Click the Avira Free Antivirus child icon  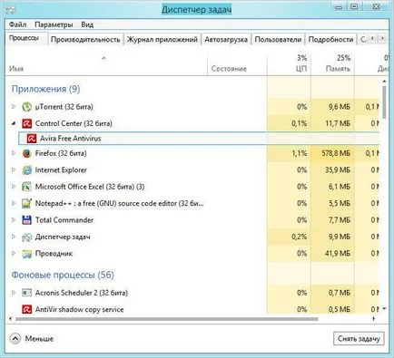pyautogui.click(x=32, y=139)
